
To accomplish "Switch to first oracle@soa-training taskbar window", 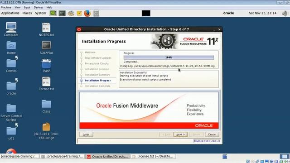I will pos(19,156).
